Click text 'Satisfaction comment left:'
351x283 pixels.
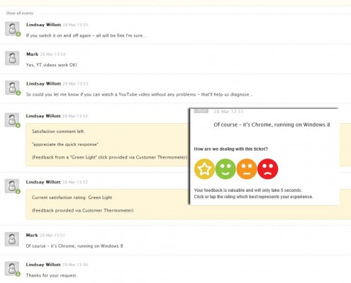(58, 132)
